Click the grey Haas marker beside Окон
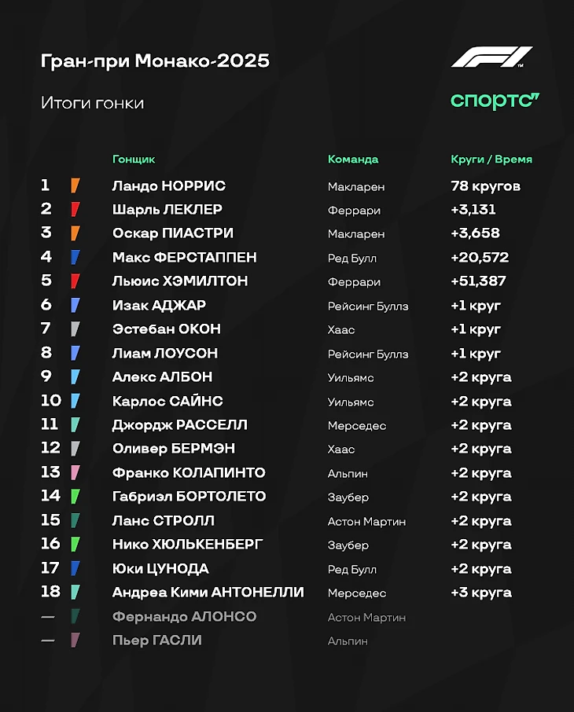 pyautogui.click(x=75, y=328)
